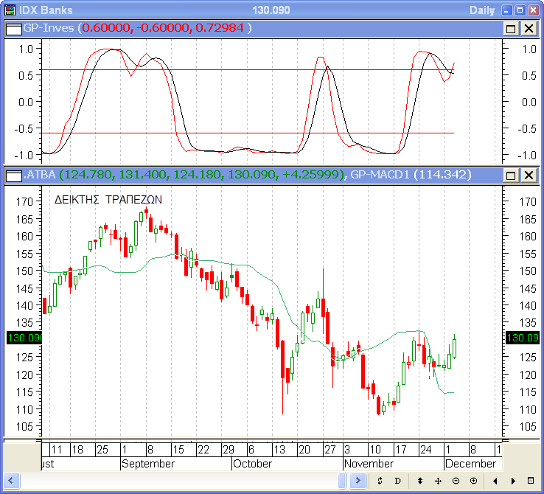The image size is (544, 494).
Task: Click the vertical rescale arrows icon
Action: coord(420,481)
